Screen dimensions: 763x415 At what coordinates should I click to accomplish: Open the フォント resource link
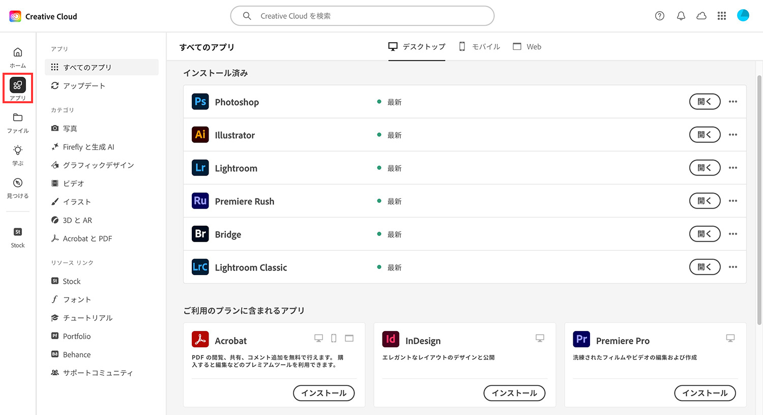71,300
